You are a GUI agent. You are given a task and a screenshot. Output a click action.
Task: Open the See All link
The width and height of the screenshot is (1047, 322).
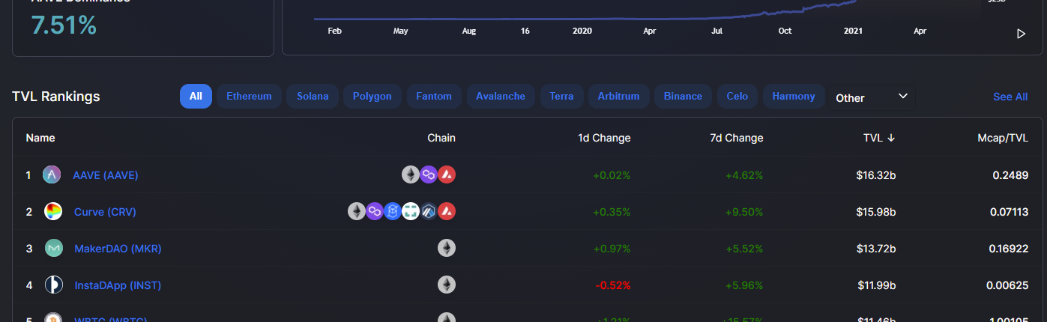coord(1010,97)
